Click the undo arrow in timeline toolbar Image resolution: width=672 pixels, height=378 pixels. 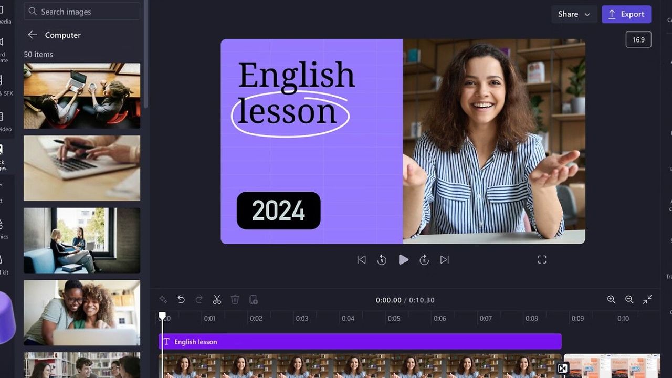181,300
